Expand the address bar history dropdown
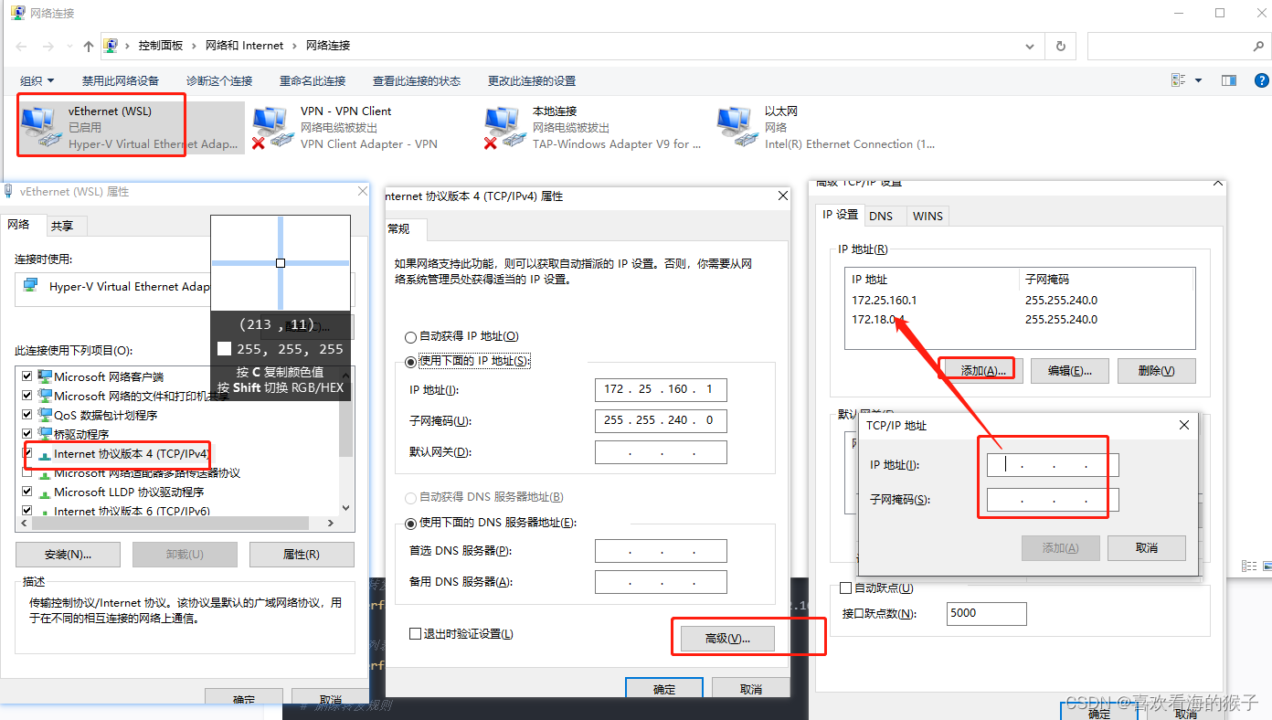 click(1031, 46)
